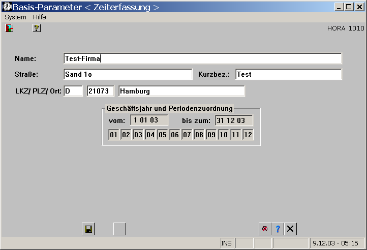Click the clock icon in the title bar
Image resolution: width=367 pixels, height=250 pixels.
coord(7,7)
